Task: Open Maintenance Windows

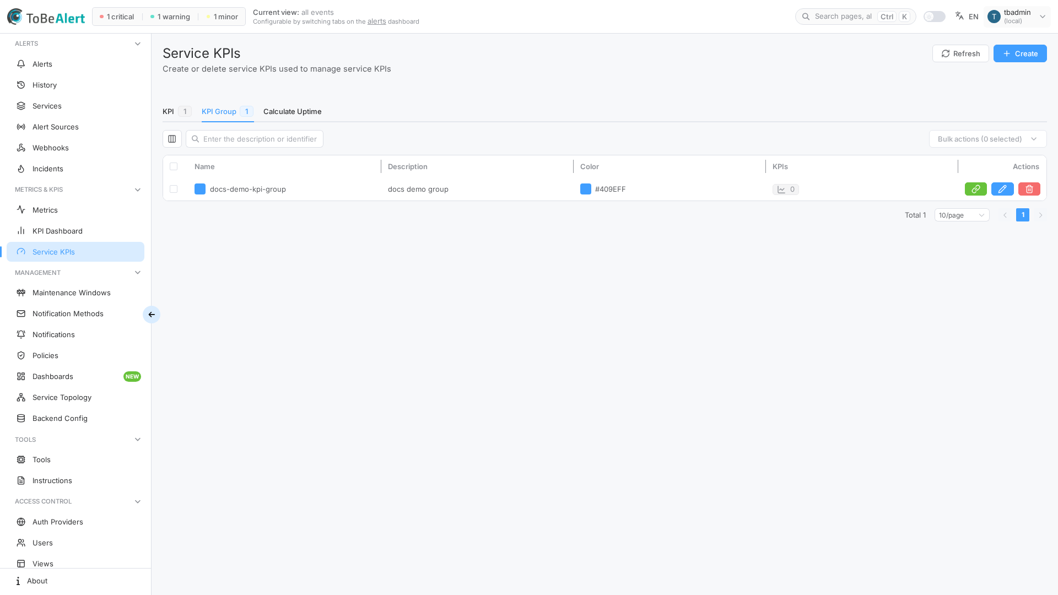Action: tap(75, 293)
